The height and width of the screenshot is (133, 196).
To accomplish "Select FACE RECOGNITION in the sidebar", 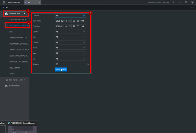I will click(x=19, y=25).
